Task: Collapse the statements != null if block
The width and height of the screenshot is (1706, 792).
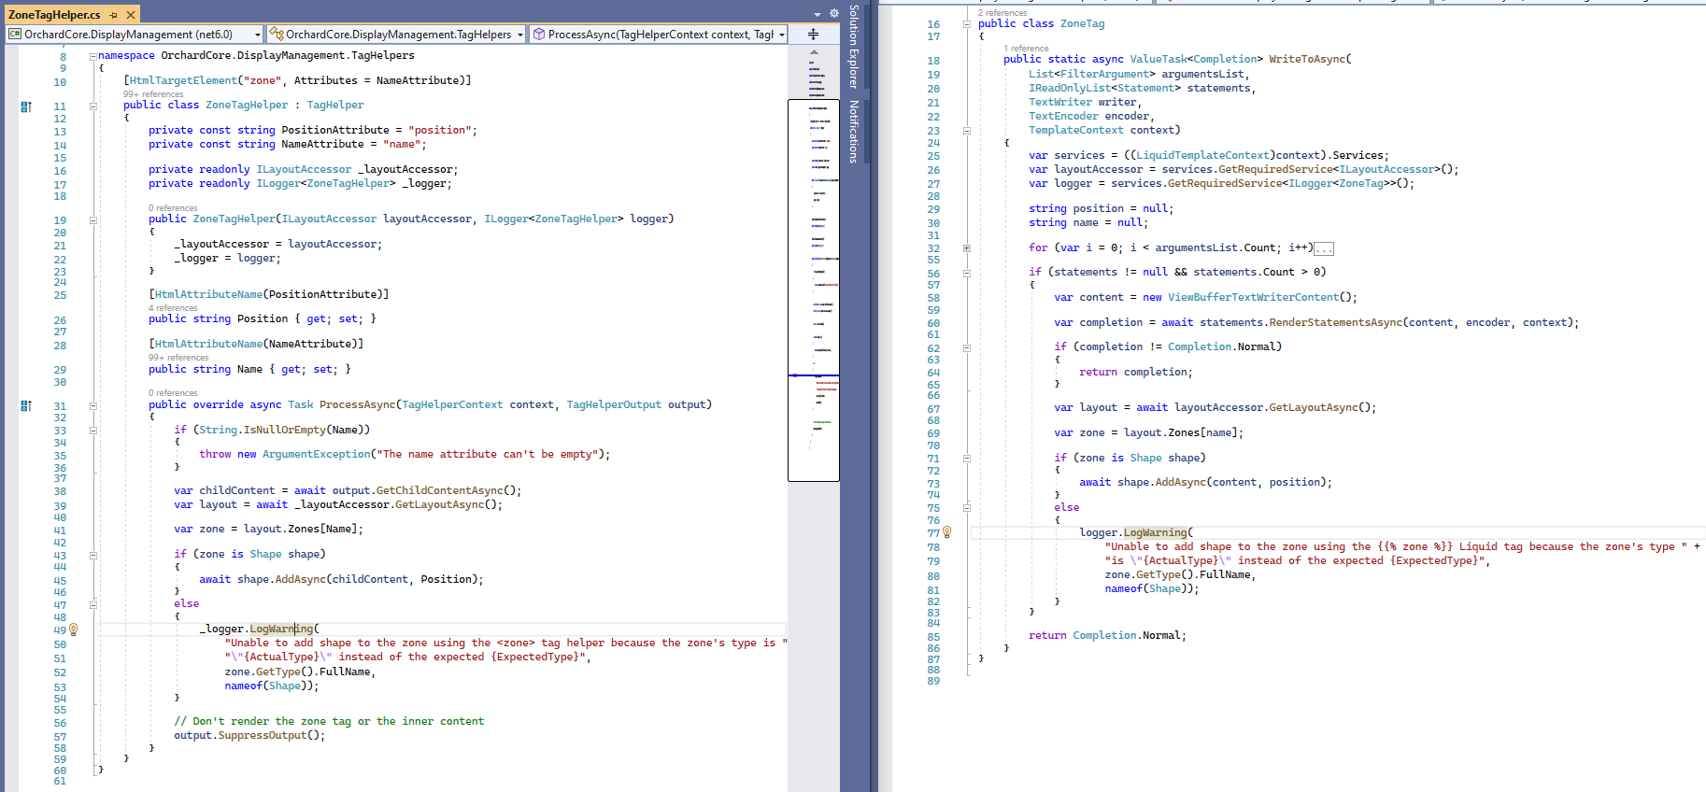Action: point(967,274)
